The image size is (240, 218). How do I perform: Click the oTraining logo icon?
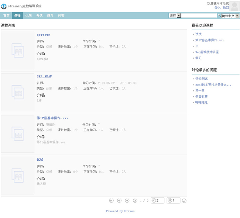click(4, 6)
